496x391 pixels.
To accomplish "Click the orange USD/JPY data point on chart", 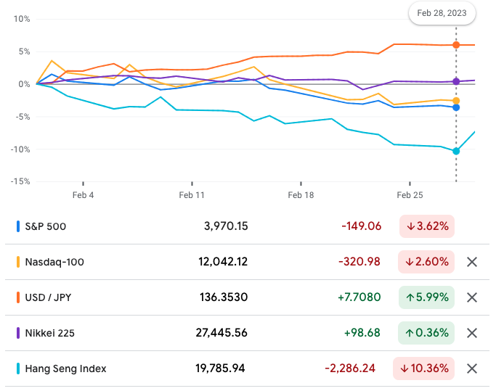I will [x=456, y=45].
